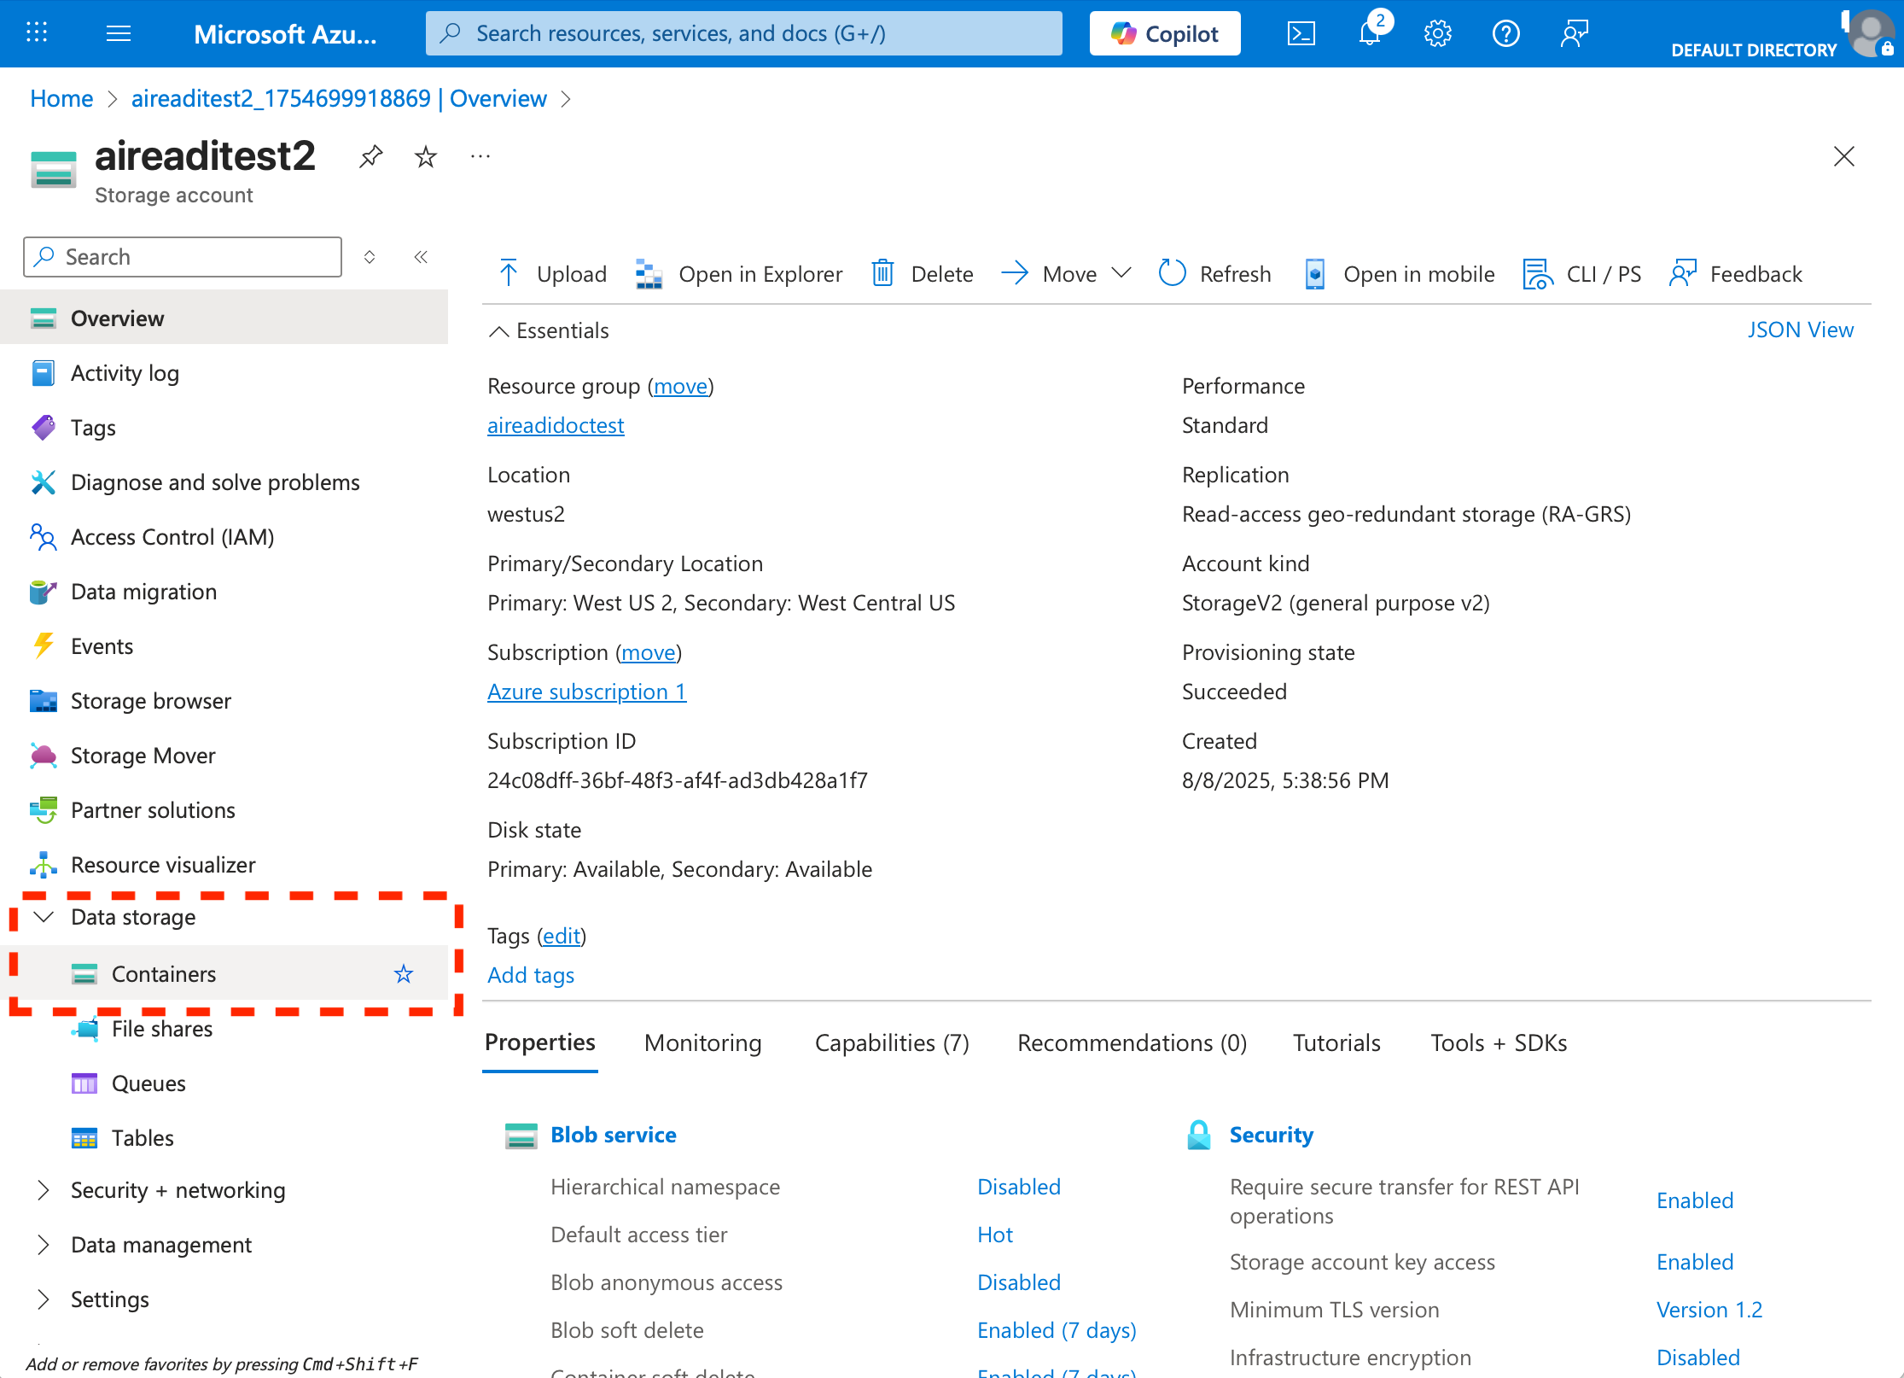
Task: Click the Help question mark icon
Action: tap(1505, 33)
